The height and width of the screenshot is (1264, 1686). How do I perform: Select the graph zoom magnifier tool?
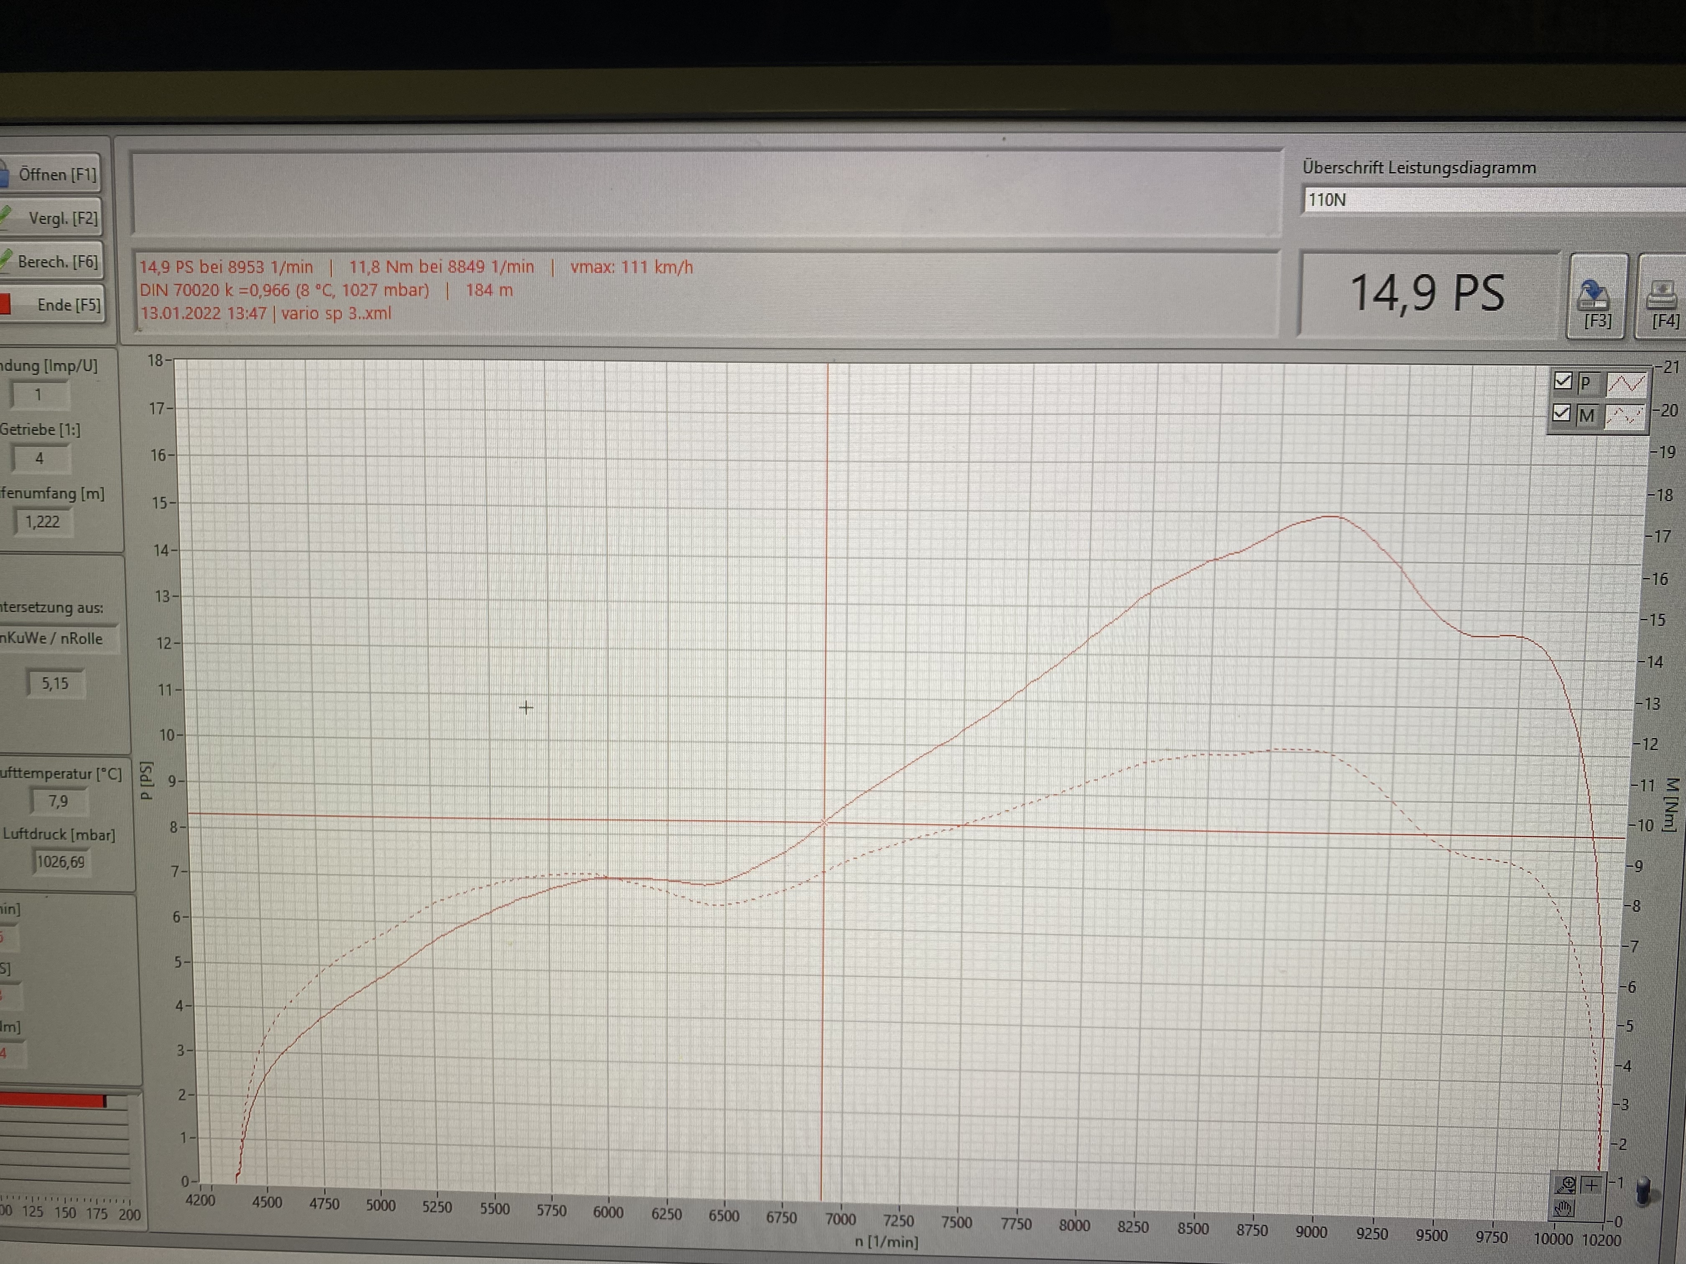pyautogui.click(x=1566, y=1185)
